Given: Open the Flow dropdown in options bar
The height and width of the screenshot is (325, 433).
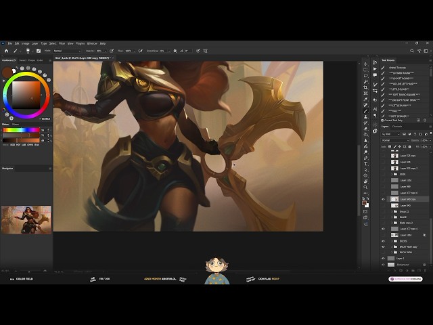Looking at the screenshot, I should click(x=134, y=51).
